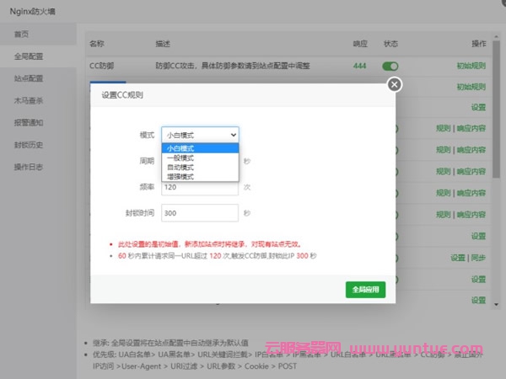Open 首页 in the sidebar
Image resolution: width=506 pixels, height=379 pixels.
22,35
